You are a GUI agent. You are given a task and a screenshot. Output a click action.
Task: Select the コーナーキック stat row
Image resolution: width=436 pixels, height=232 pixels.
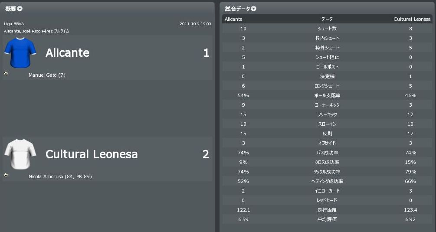pos(327,105)
